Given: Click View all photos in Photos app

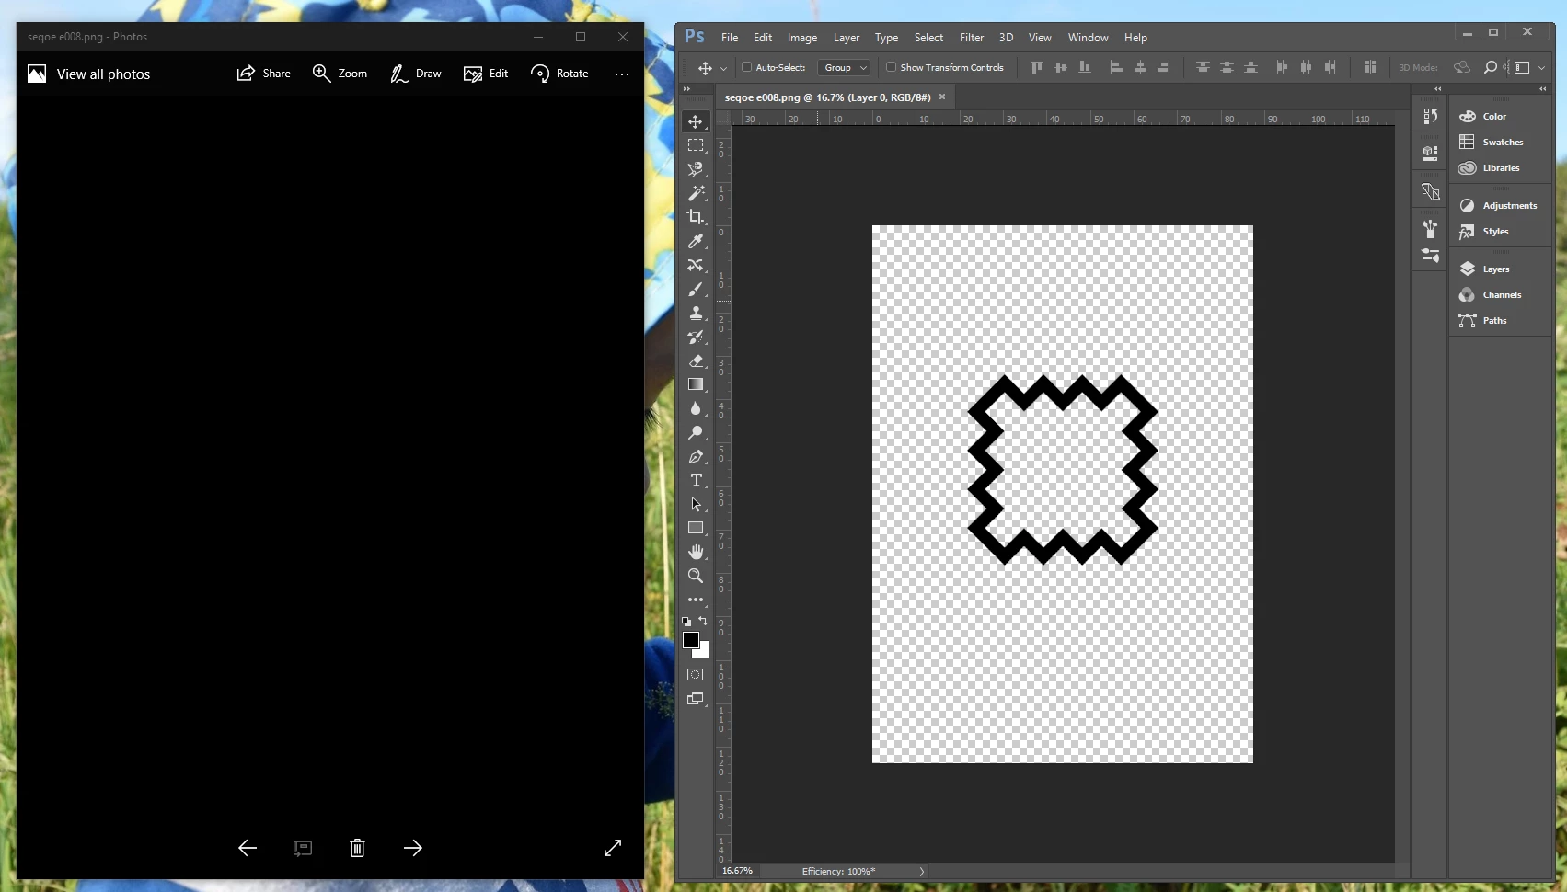Looking at the screenshot, I should 88,74.
